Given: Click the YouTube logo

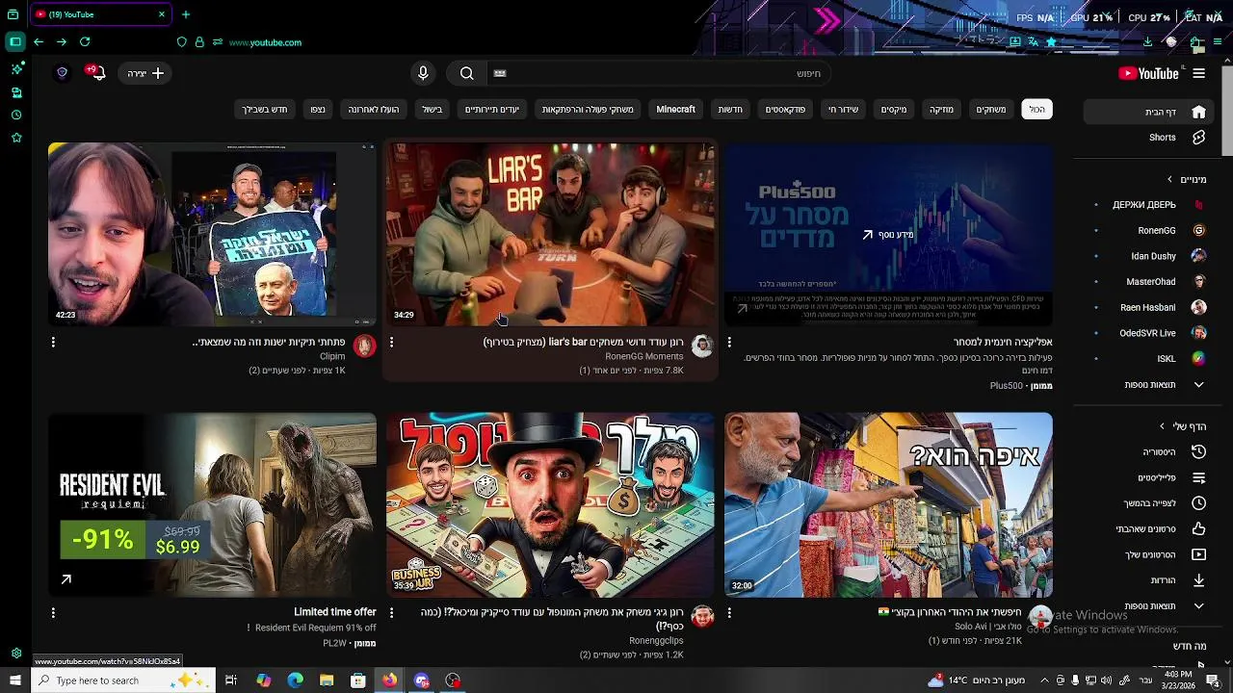Looking at the screenshot, I should pyautogui.click(x=1148, y=73).
